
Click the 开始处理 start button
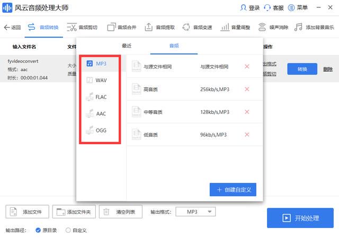click(x=300, y=218)
